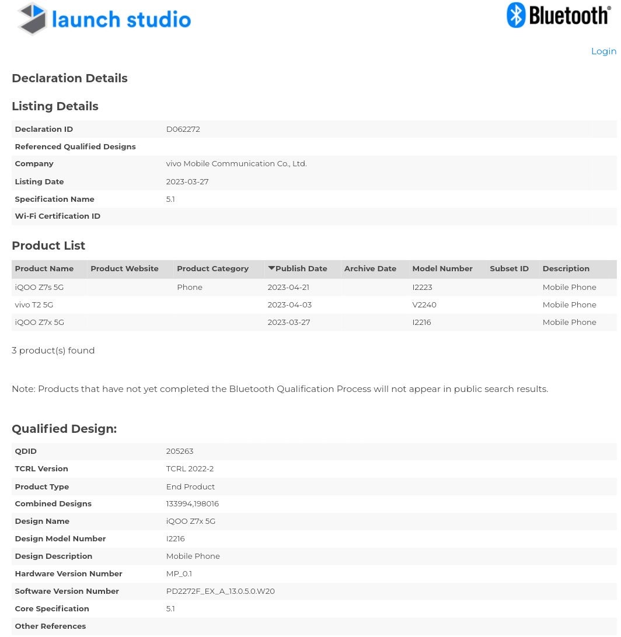Select the vivo T2 5G product row
This screenshot has width=621, height=637.
click(34, 304)
